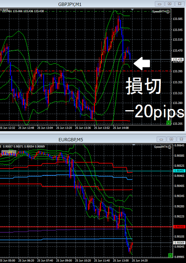The height and width of the screenshot is (263, 186).
Task: Click price axis value 133.545
Action: (177, 30)
